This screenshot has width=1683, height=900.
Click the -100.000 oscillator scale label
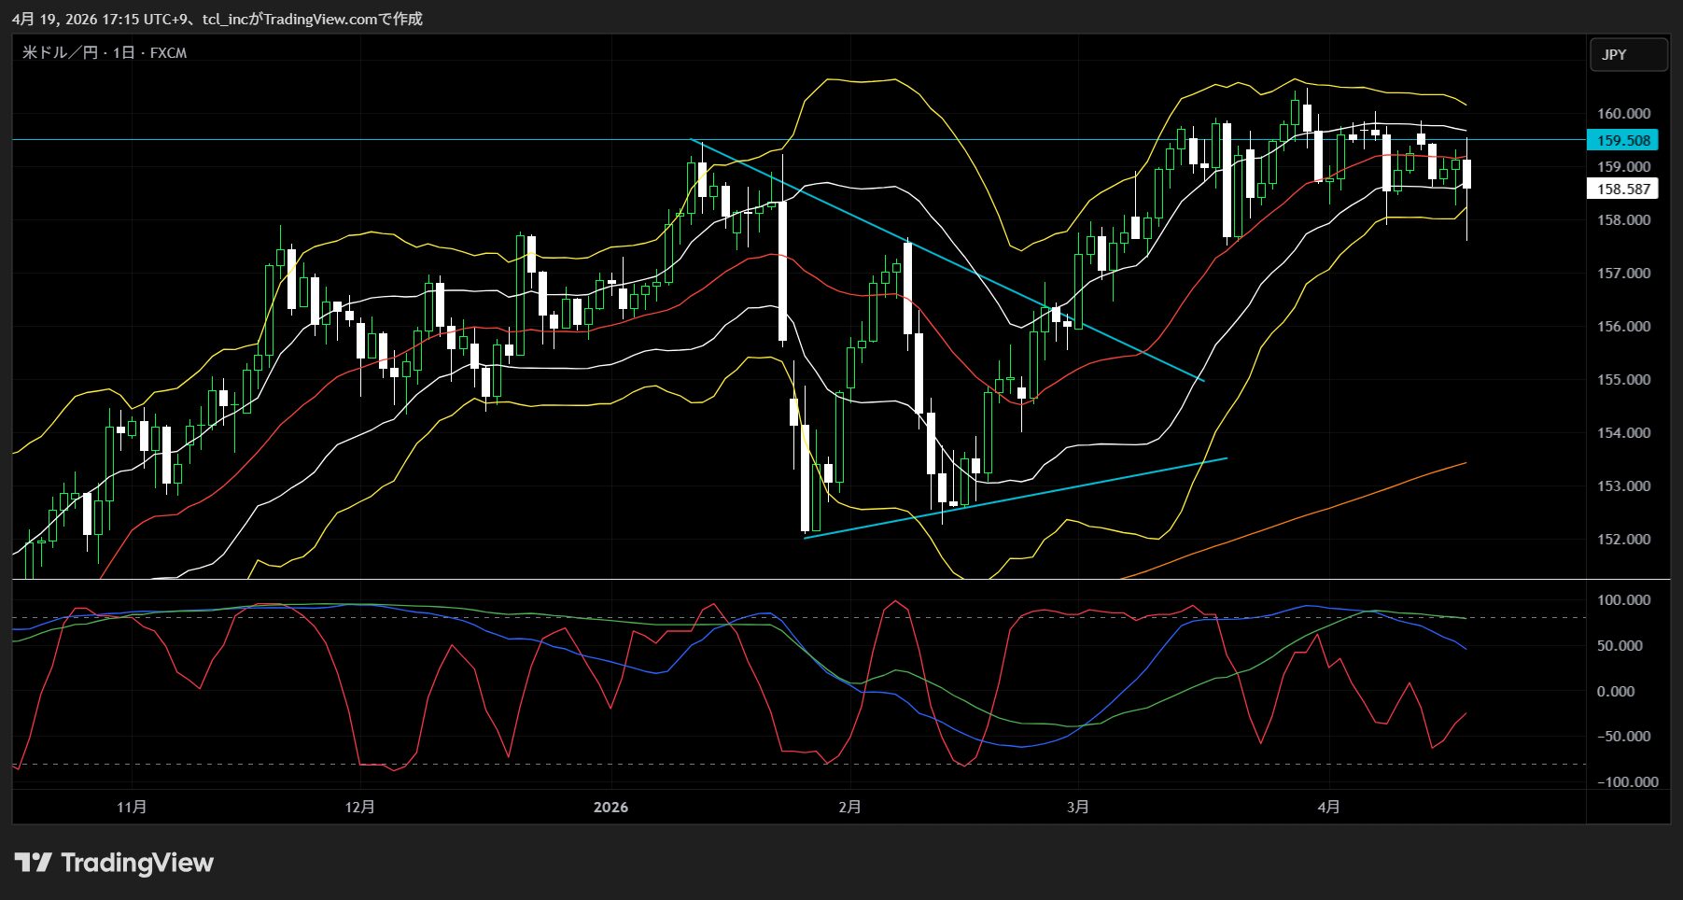(x=1627, y=782)
